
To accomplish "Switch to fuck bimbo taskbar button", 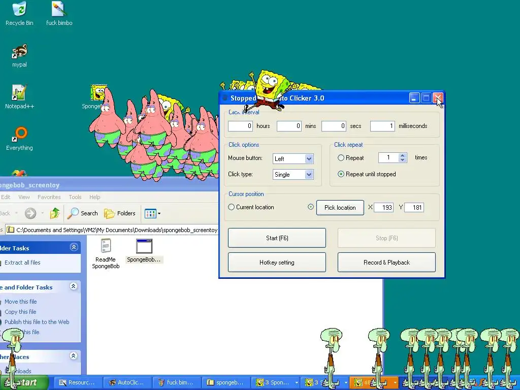I will [176, 382].
